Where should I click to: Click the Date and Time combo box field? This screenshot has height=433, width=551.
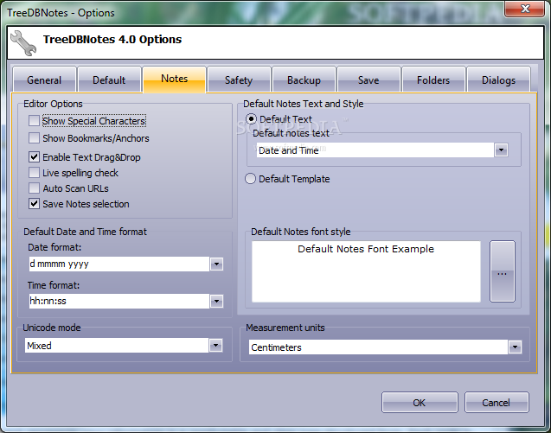tap(375, 150)
